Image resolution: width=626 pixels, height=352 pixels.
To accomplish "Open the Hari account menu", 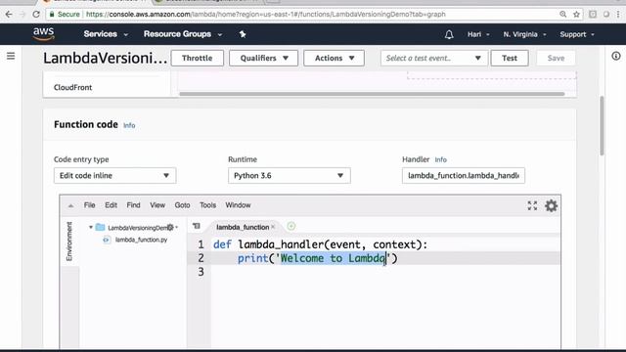I will [478, 34].
